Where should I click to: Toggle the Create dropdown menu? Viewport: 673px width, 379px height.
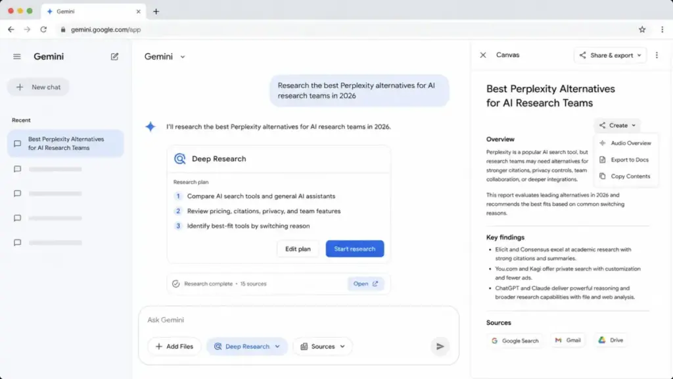pyautogui.click(x=618, y=126)
